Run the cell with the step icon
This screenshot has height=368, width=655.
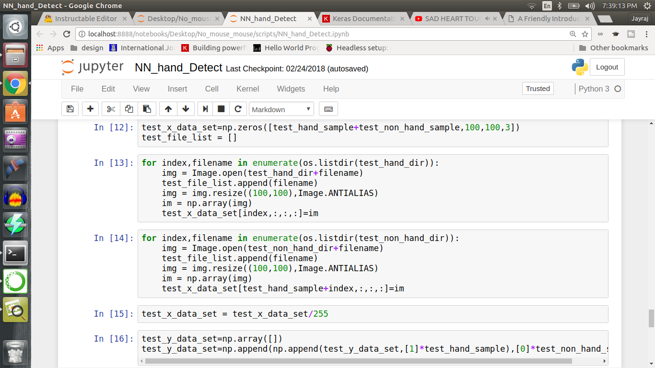pyautogui.click(x=205, y=109)
